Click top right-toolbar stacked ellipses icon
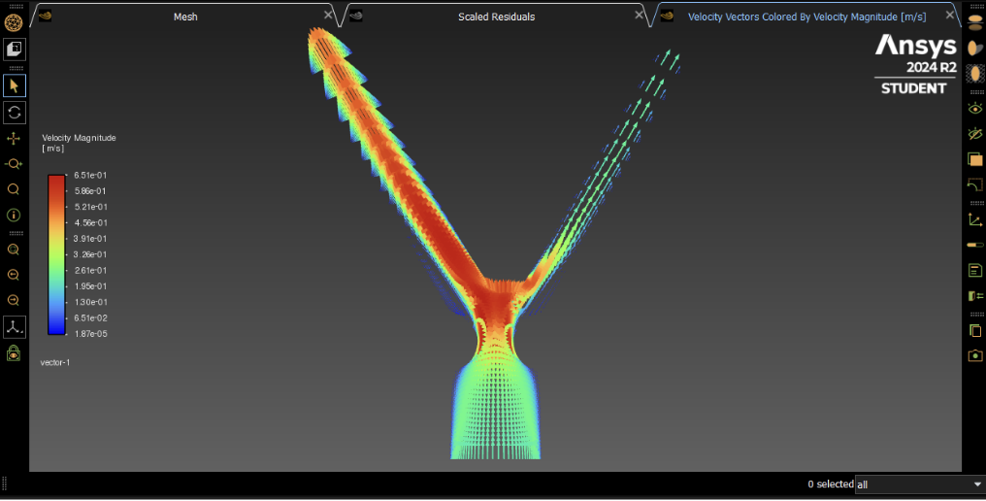The image size is (986, 501). pyautogui.click(x=975, y=22)
